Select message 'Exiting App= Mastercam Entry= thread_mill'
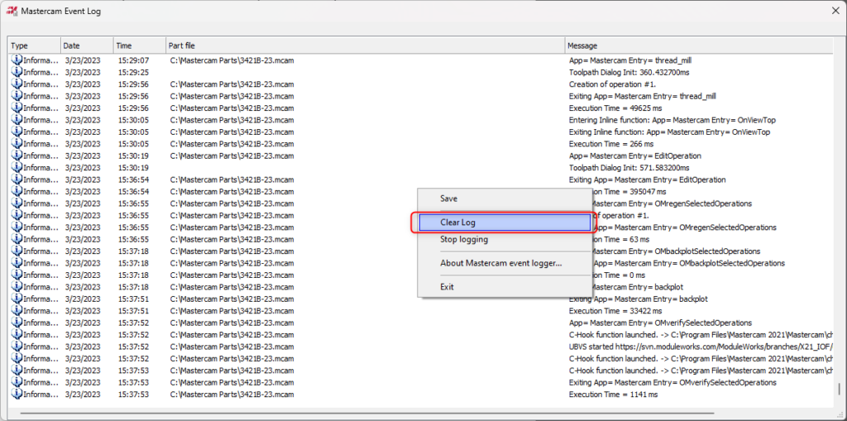The width and height of the screenshot is (847, 421). (642, 96)
